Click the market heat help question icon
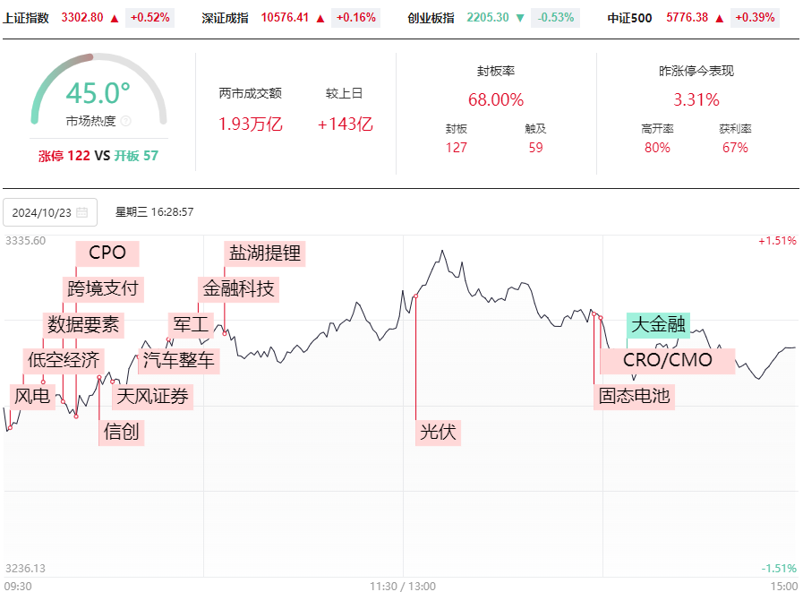The width and height of the screenshot is (803, 609). (126, 121)
